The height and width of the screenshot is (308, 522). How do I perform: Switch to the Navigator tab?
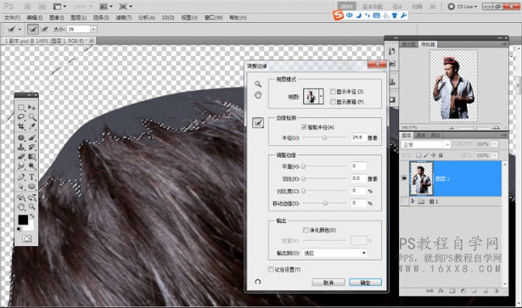coord(428,44)
